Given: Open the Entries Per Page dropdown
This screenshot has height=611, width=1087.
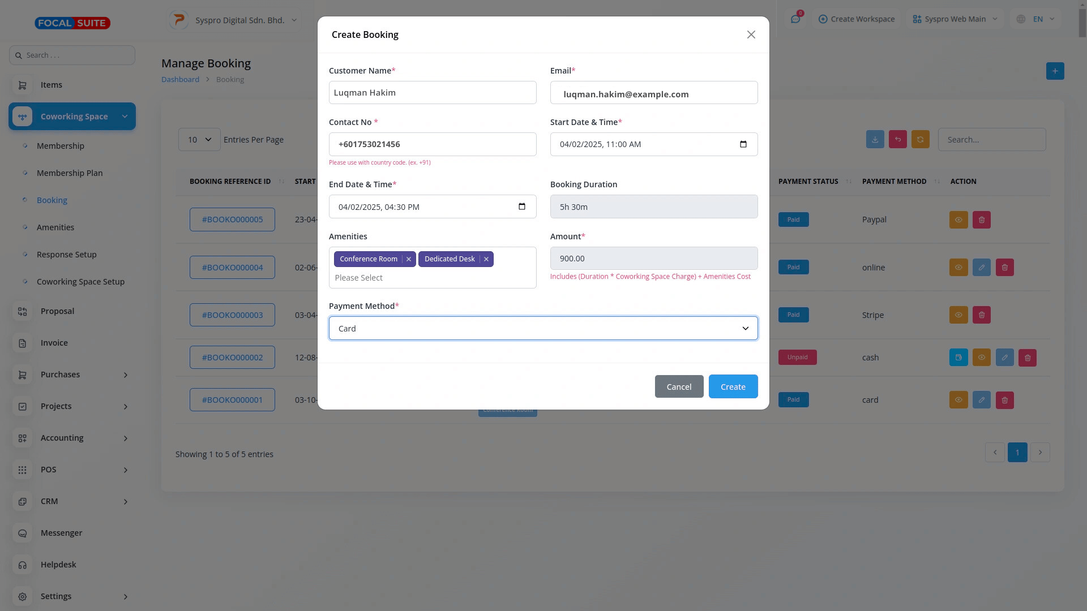Looking at the screenshot, I should pyautogui.click(x=199, y=140).
